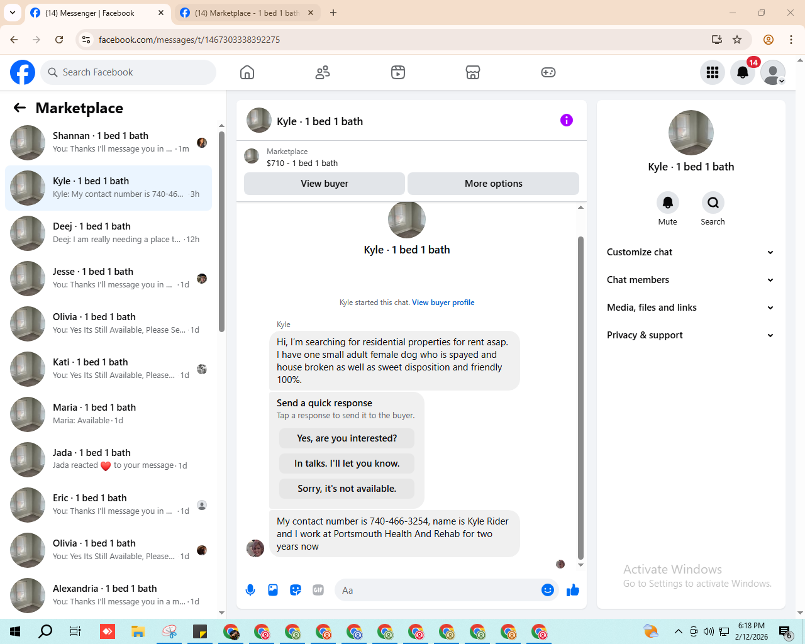Choose a sticker icon
The width and height of the screenshot is (805, 644).
pyautogui.click(x=296, y=590)
